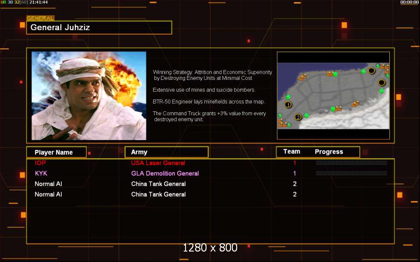Click the "GENERAL" label above the title
420x262 pixels.
[x=40, y=18]
